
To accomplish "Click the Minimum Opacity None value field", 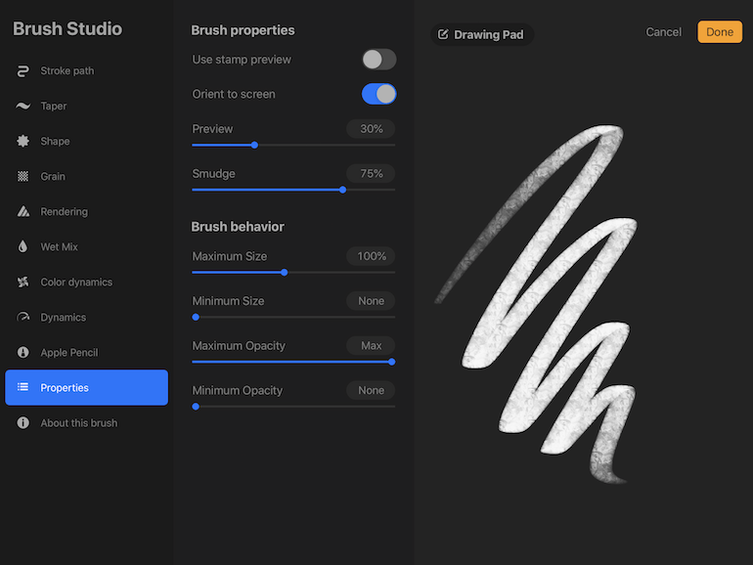I will (x=371, y=390).
